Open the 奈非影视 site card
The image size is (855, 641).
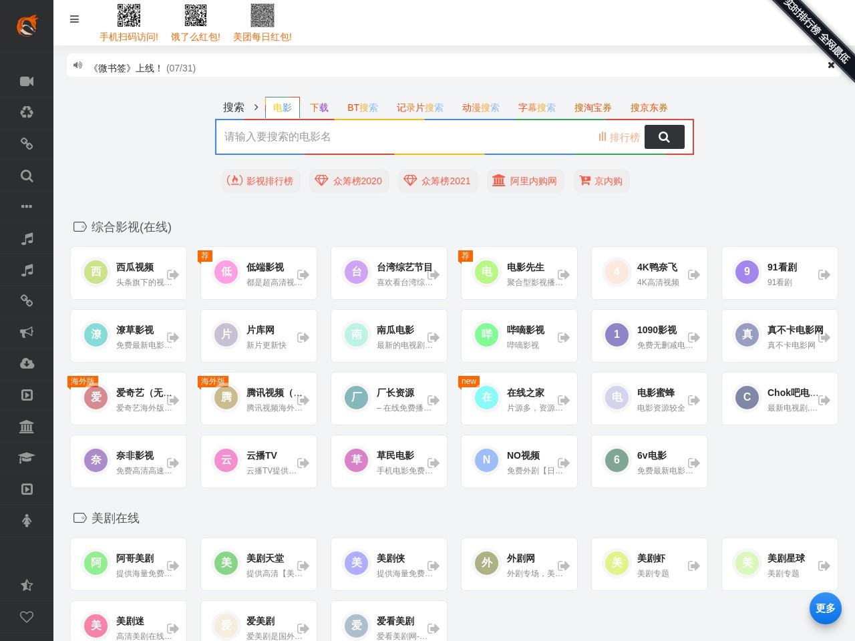click(128, 461)
